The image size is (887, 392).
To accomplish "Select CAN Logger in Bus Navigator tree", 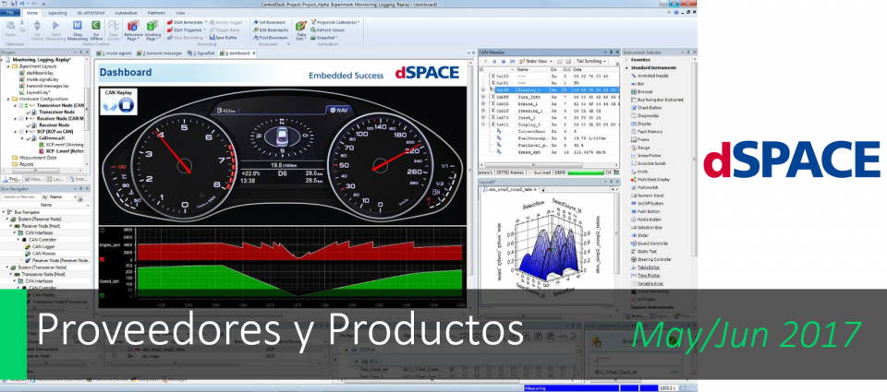I will [40, 247].
